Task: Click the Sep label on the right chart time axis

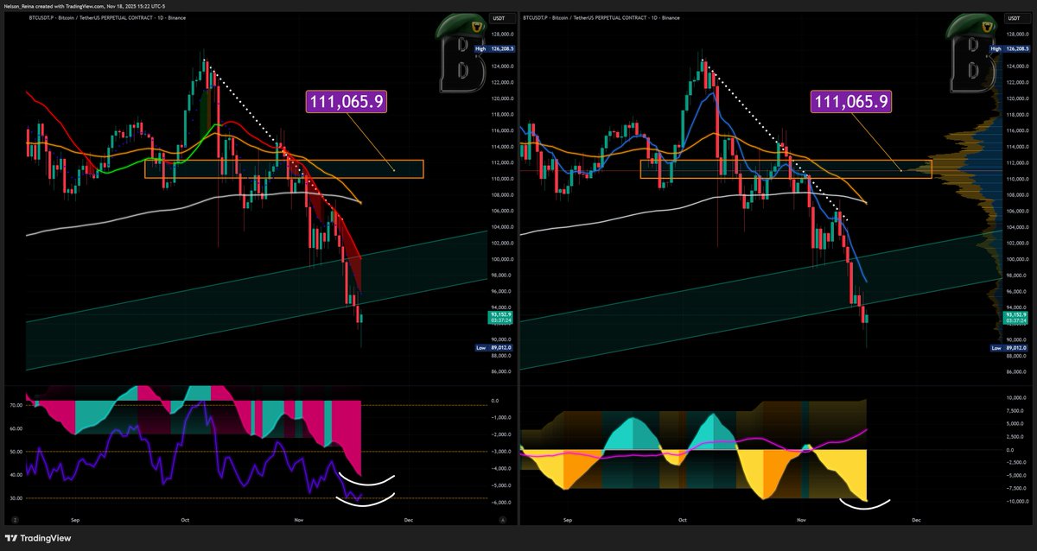Action: [x=568, y=521]
